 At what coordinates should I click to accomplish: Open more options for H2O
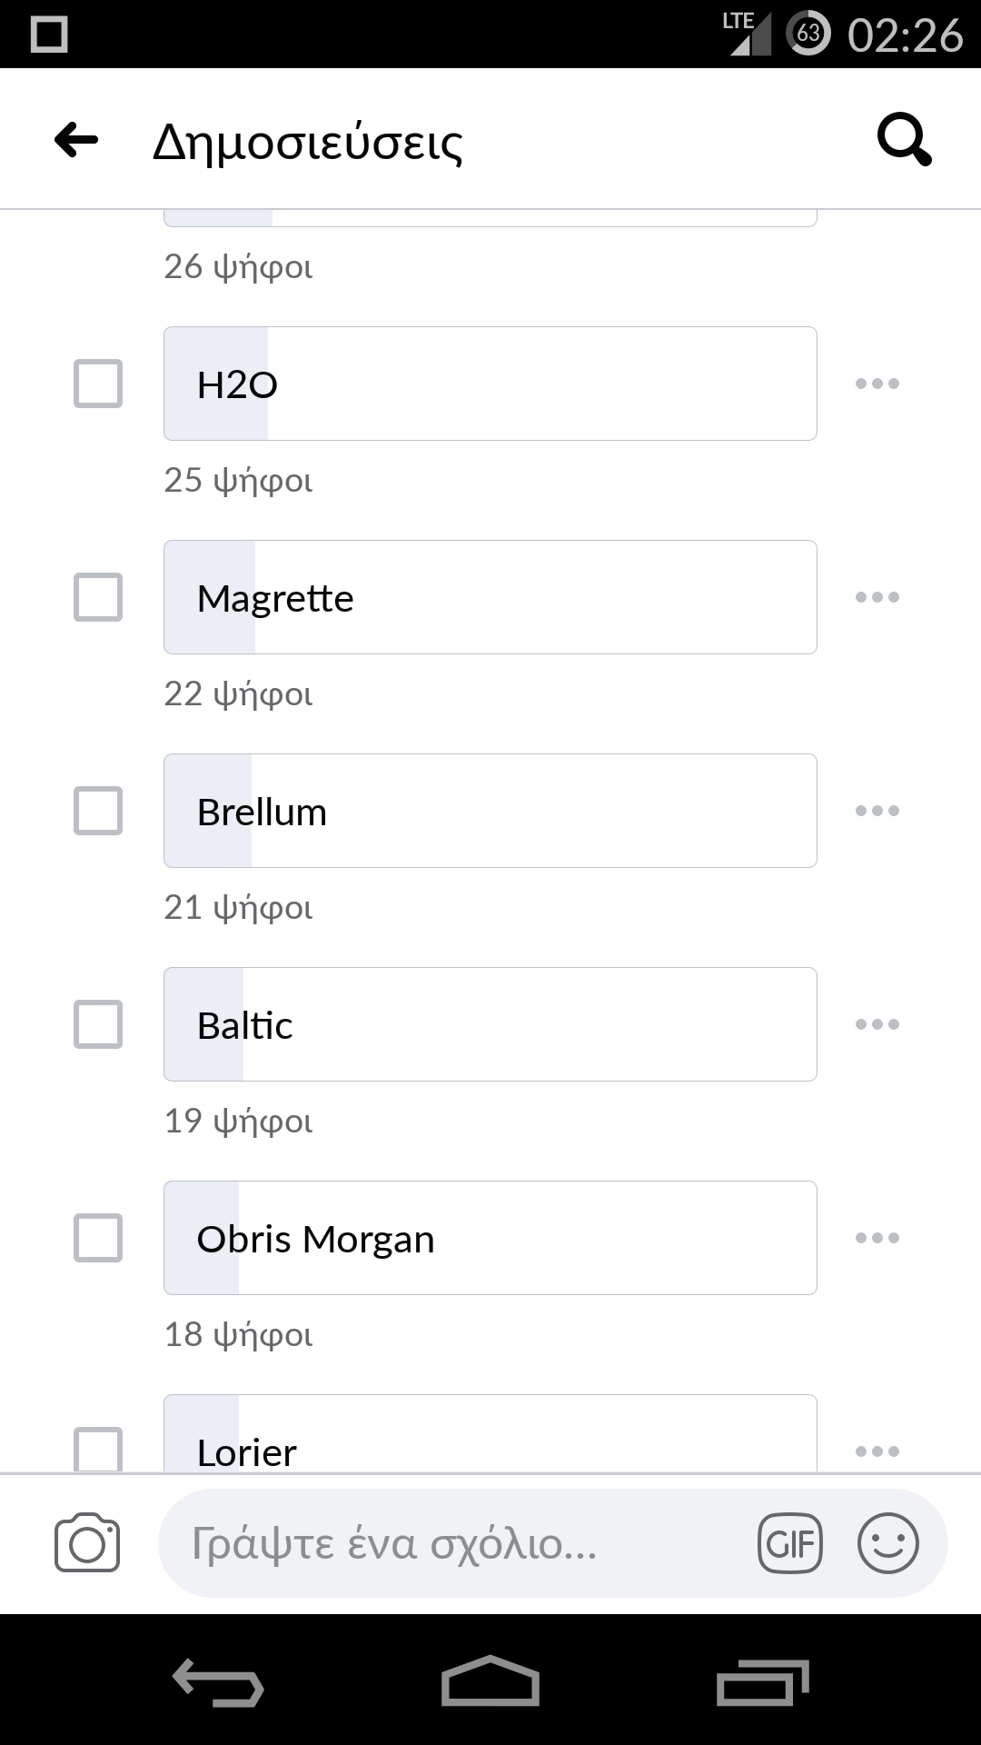pyautogui.click(x=877, y=384)
